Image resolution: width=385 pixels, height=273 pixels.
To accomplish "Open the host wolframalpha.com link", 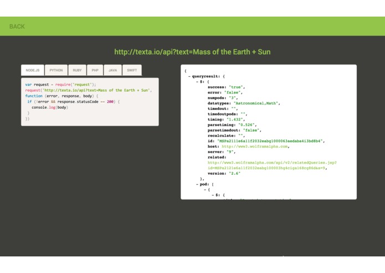I will point(255,146).
